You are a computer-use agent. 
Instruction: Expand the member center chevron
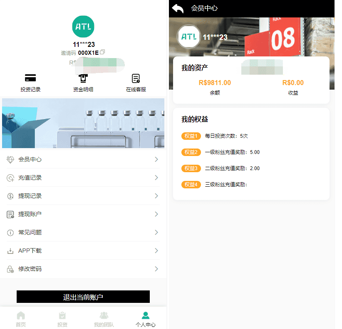pos(156,159)
